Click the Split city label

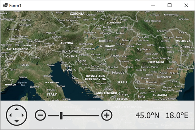[84, 87]
